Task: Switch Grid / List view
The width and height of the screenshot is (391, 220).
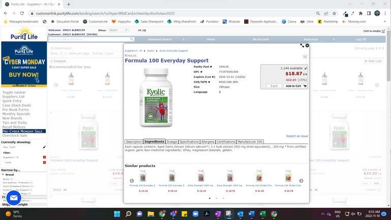Action: (373, 61)
